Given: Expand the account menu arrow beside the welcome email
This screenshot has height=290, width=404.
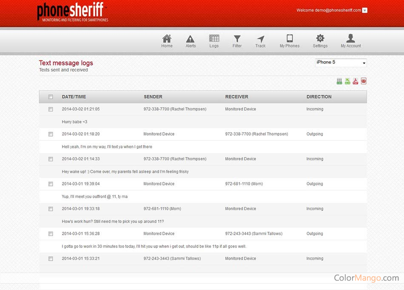Looking at the screenshot, I should pyautogui.click(x=364, y=10).
